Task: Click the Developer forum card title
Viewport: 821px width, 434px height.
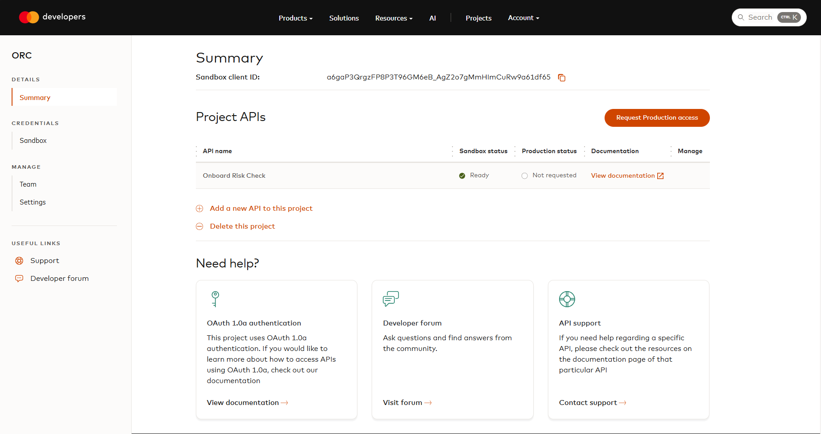Action: (x=412, y=323)
